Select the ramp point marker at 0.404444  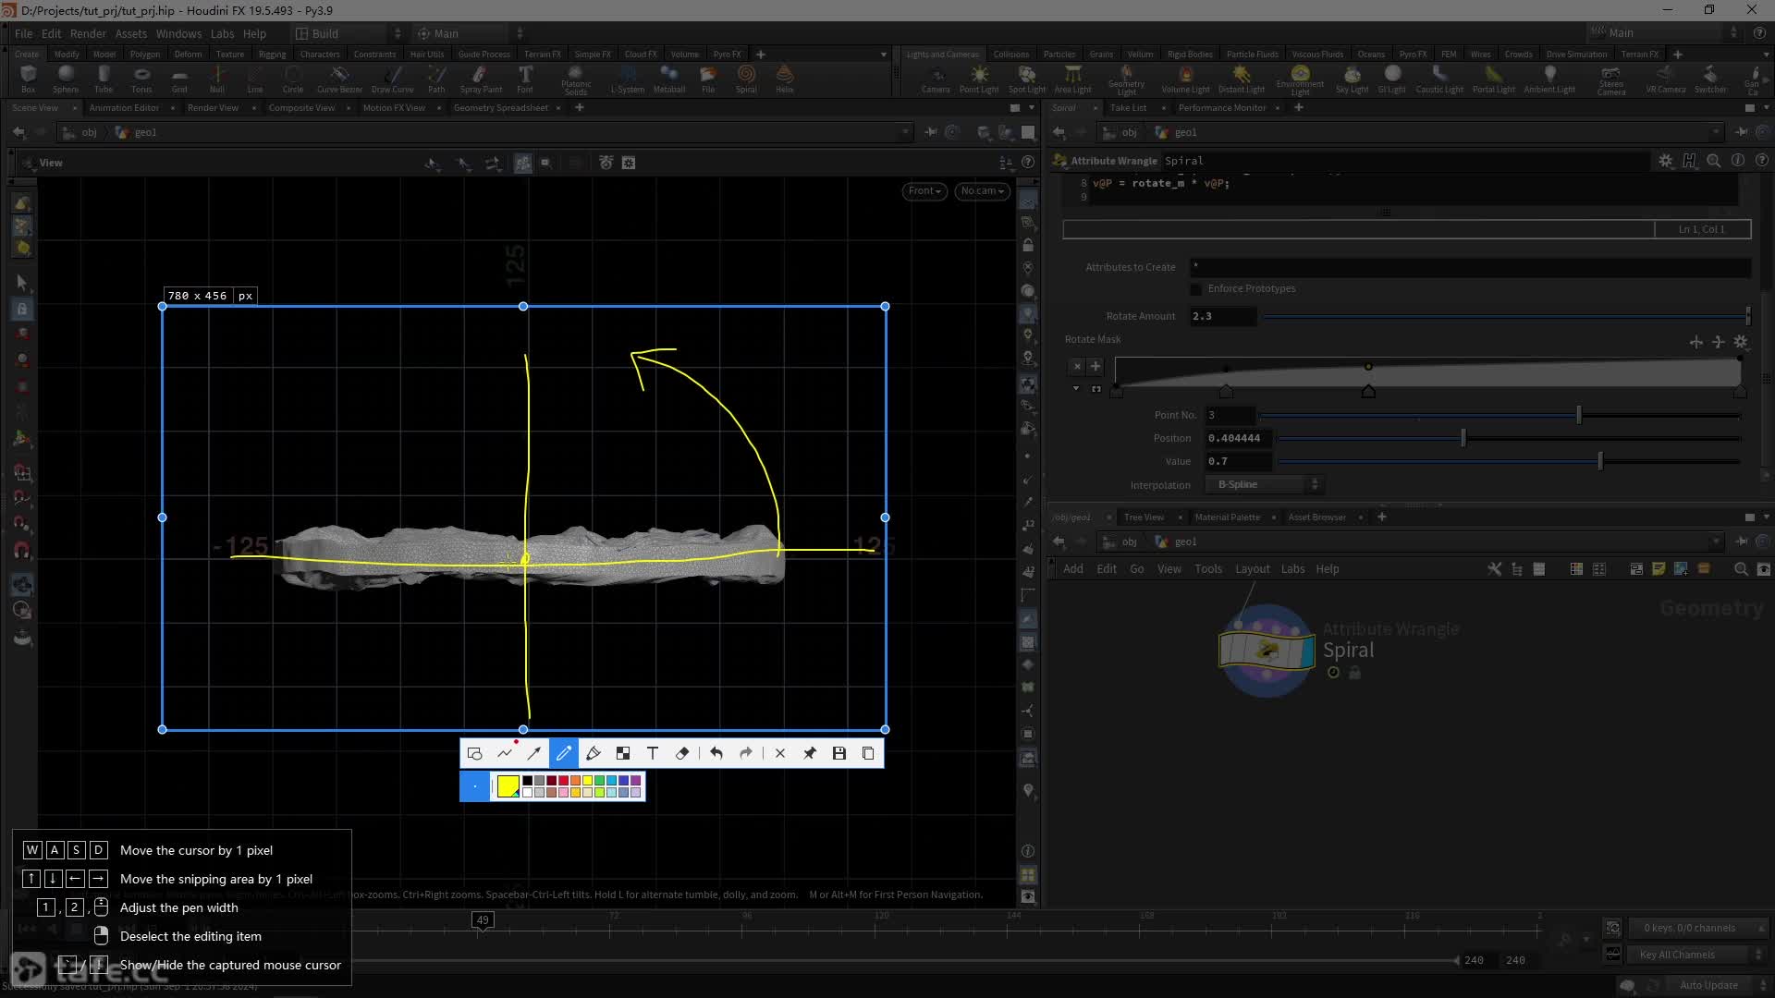coord(1368,392)
